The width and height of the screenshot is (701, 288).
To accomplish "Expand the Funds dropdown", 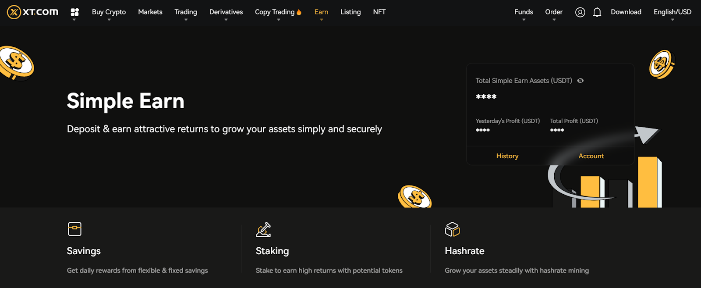I will click(524, 12).
